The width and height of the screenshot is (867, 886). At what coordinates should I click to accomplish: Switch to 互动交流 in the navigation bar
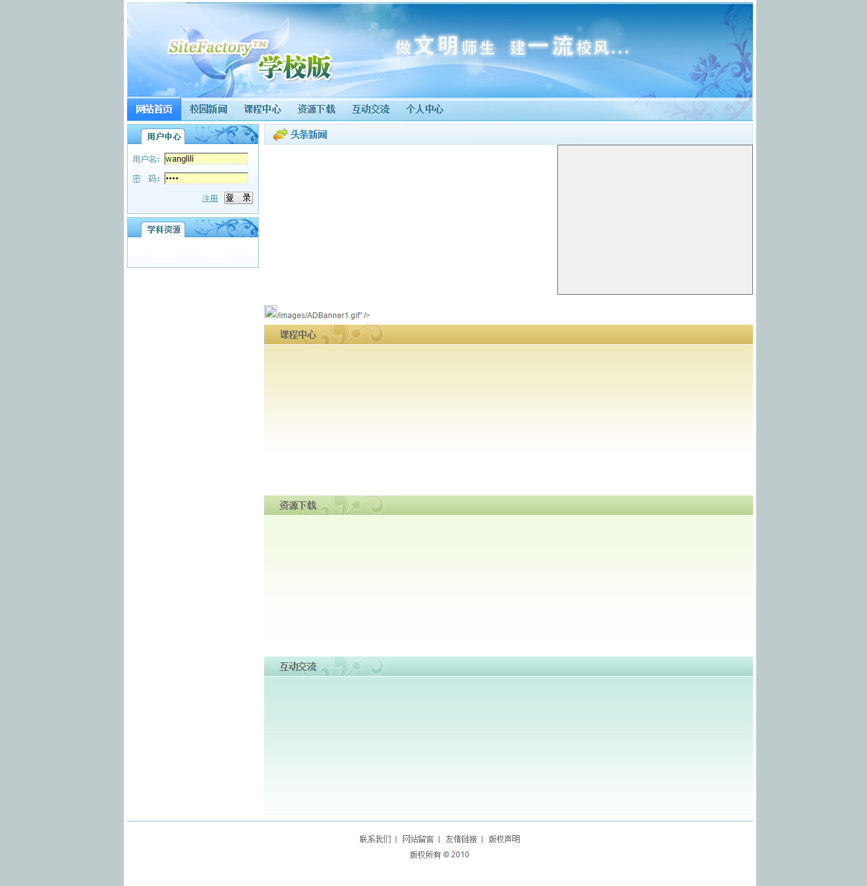click(x=371, y=110)
